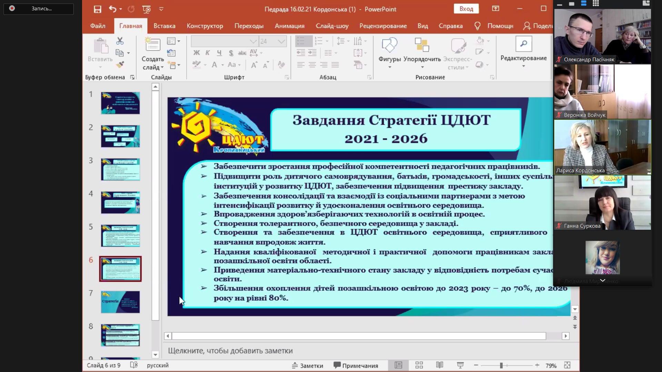
Task: Click the Cut scissors icon
Action: (x=120, y=41)
